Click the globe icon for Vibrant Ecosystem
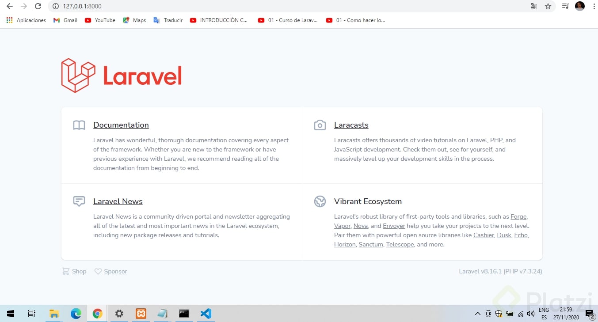Viewport: 598px width, 322px height. tap(320, 201)
